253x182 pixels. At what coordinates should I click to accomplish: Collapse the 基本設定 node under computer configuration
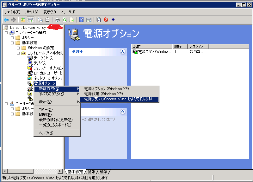tap(12, 43)
